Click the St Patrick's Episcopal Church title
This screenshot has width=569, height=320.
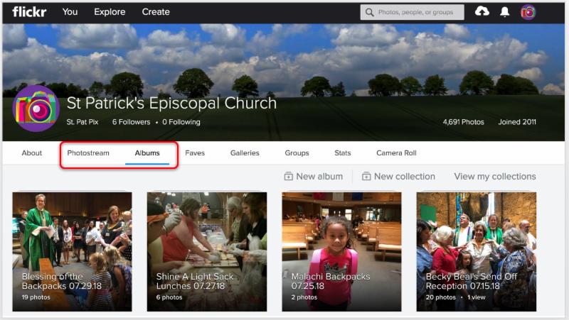click(171, 103)
